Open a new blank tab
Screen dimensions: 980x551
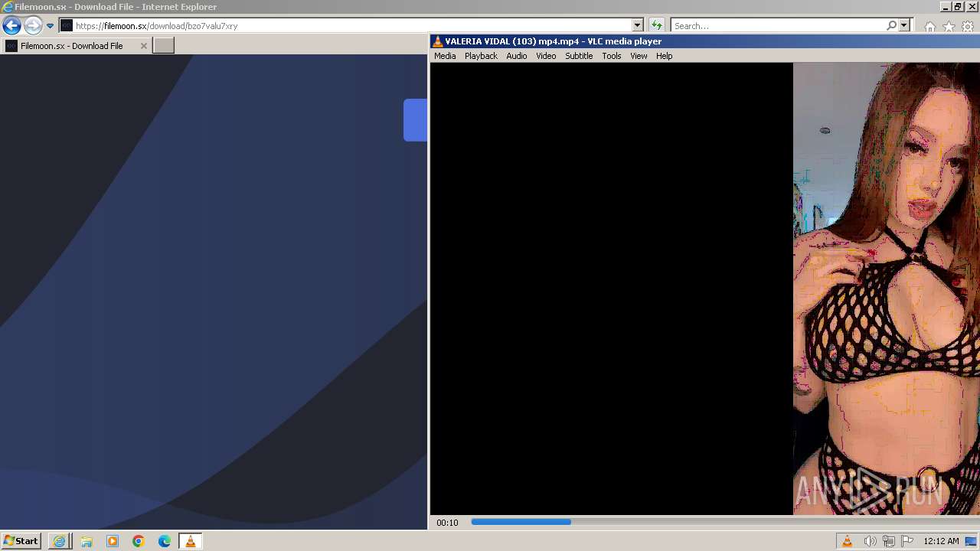(x=164, y=46)
